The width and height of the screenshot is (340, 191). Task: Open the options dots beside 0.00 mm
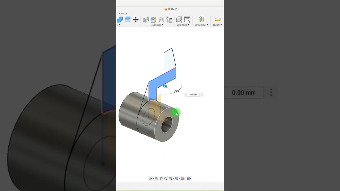pyautogui.click(x=202, y=95)
